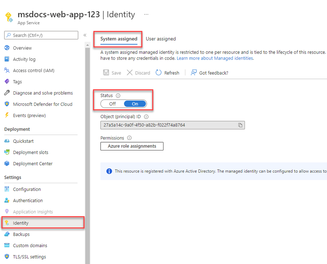
Task: Click the Azure role assignments button
Action: [132, 146]
